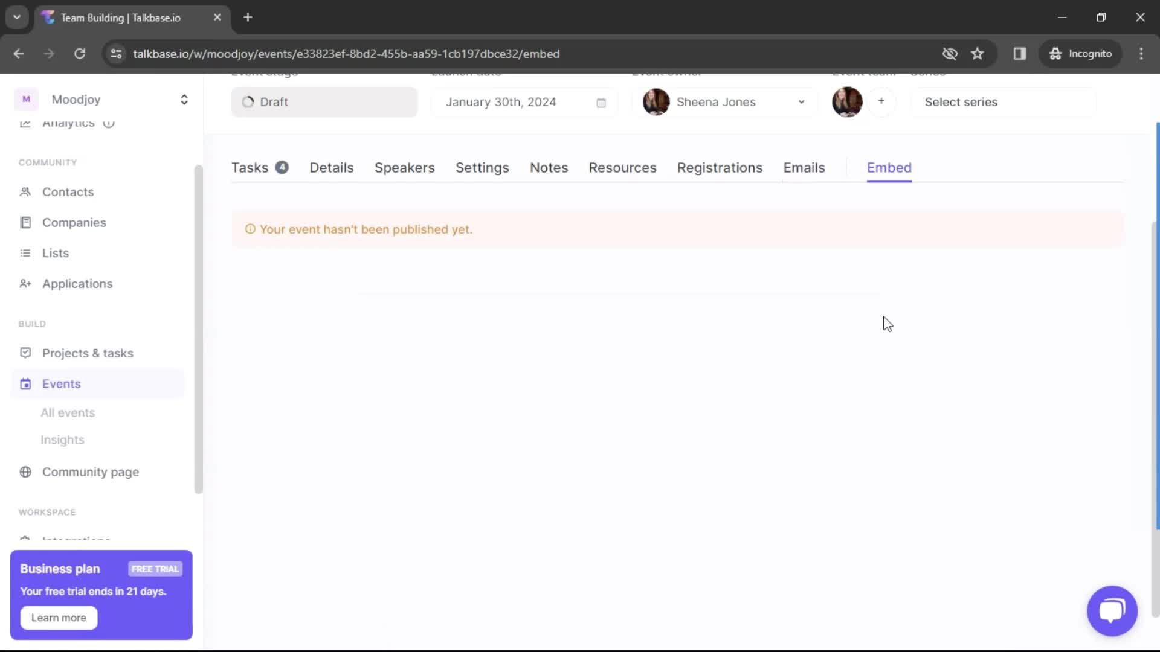
Task: Open the Insights menu item
Action: point(62,439)
